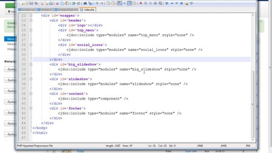Click the Close document toolbar icon
272x153 pixels.
click(42, 3)
